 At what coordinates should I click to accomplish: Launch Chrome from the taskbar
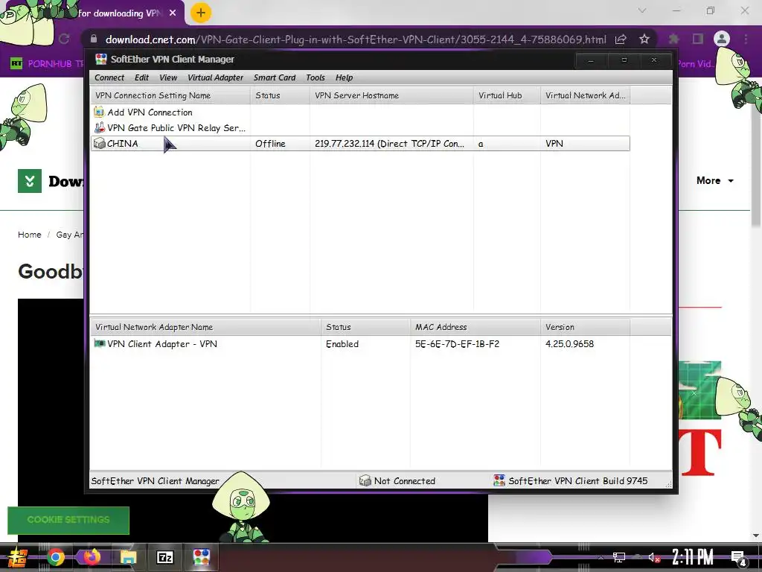pos(55,557)
